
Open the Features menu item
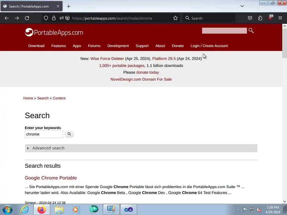[59, 46]
